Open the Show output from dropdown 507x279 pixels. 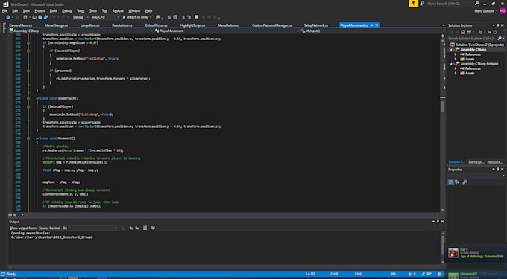pos(78,228)
